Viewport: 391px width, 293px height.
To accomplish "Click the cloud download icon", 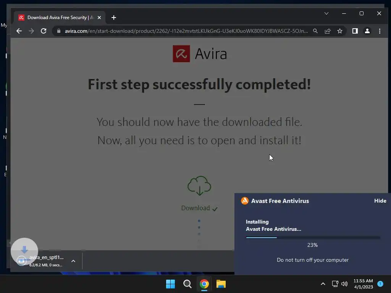I will 199,186.
